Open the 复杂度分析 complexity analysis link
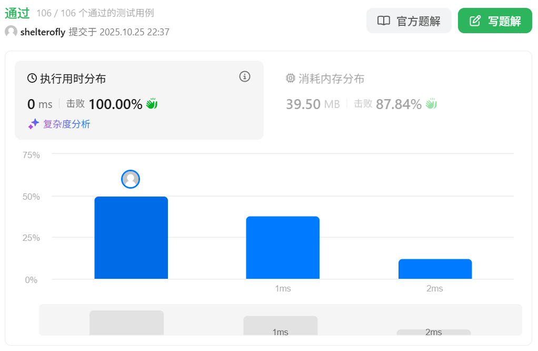Screen dimensions: 538x351 click(x=66, y=124)
